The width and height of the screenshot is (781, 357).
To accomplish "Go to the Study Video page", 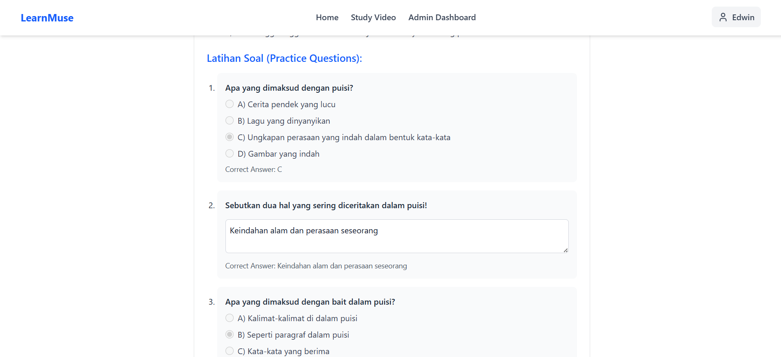I will [373, 17].
